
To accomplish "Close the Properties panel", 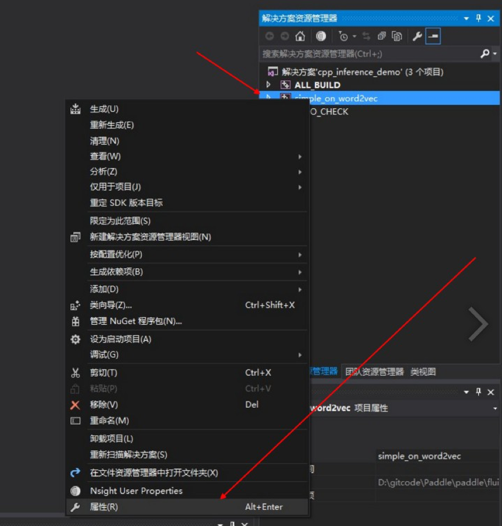I will (x=490, y=392).
